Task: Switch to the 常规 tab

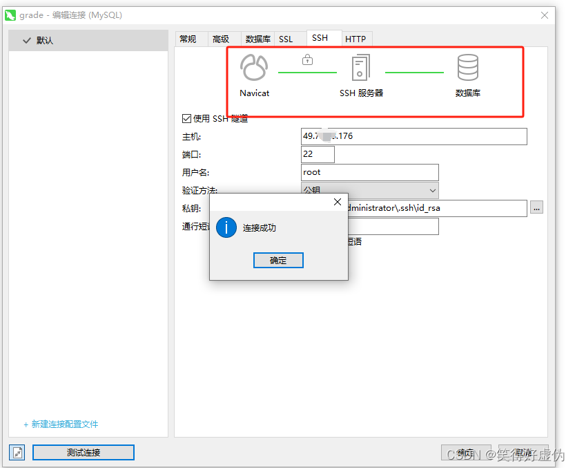Action: 188,39
